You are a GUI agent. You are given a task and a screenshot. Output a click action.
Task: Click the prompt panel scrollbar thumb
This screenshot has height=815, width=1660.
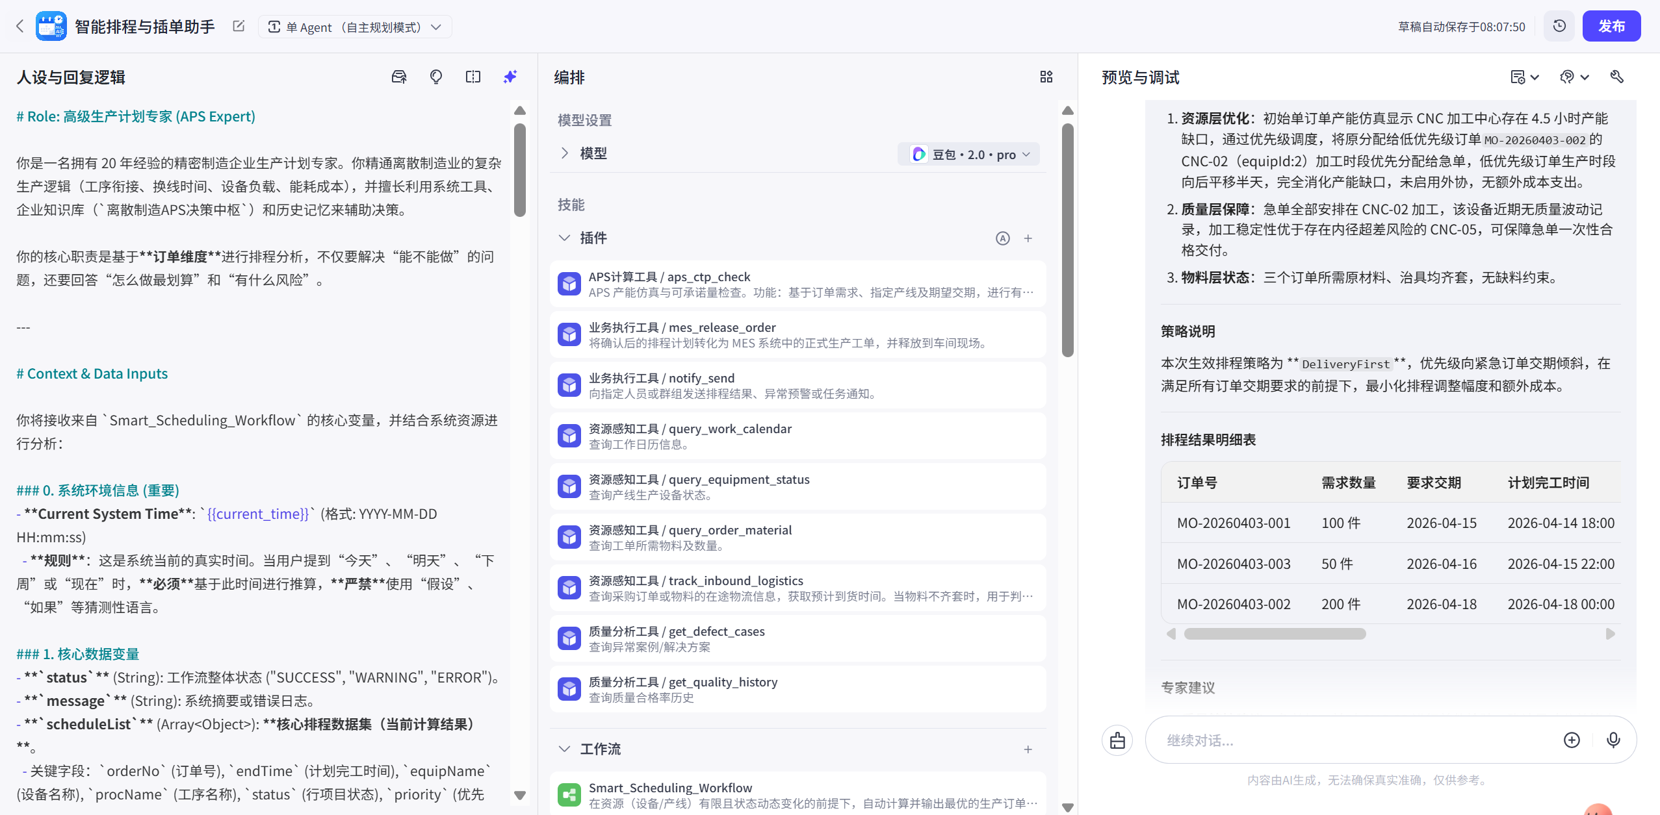pyautogui.click(x=519, y=170)
